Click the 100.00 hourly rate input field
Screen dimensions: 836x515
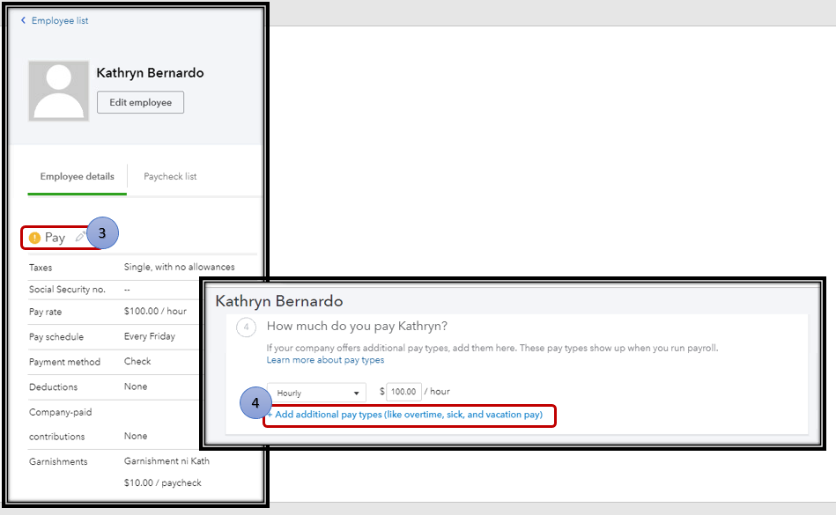point(403,392)
